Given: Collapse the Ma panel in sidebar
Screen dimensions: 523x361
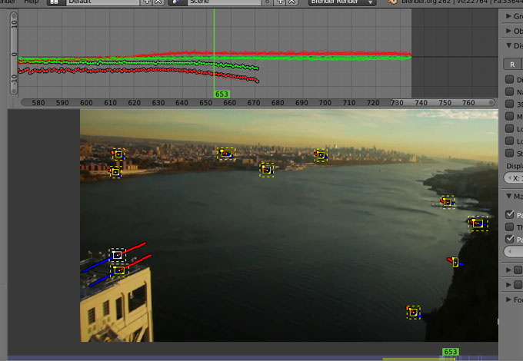Looking at the screenshot, I should tap(508, 196).
